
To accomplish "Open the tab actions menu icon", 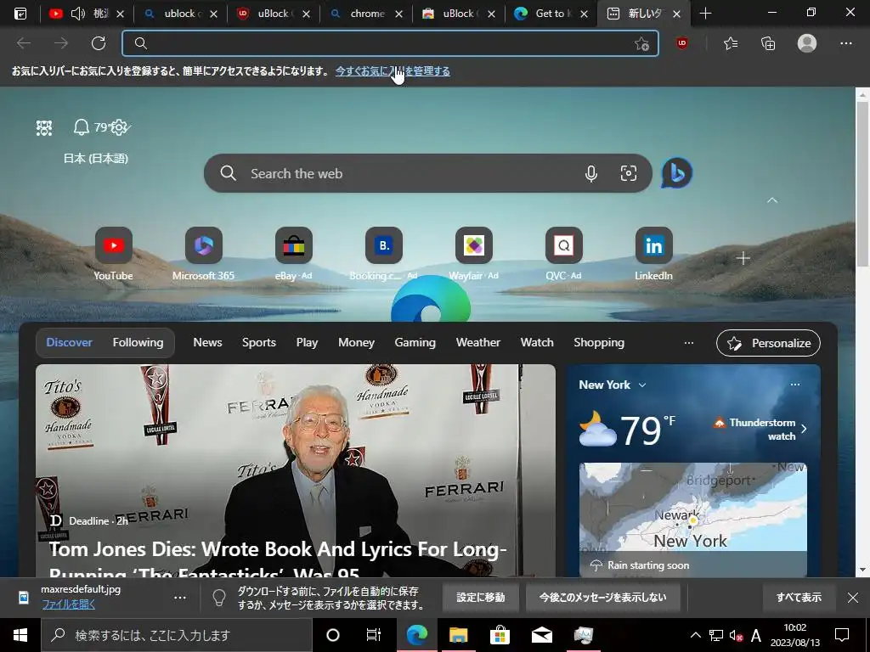I will point(20,14).
